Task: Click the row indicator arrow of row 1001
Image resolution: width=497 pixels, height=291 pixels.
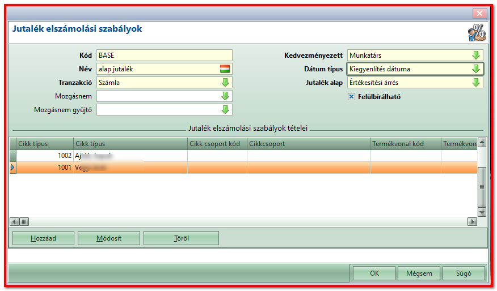Action: 12,168
